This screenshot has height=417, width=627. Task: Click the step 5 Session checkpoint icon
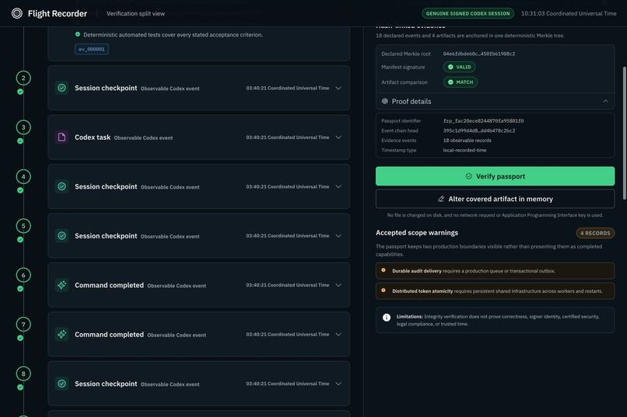click(61, 236)
